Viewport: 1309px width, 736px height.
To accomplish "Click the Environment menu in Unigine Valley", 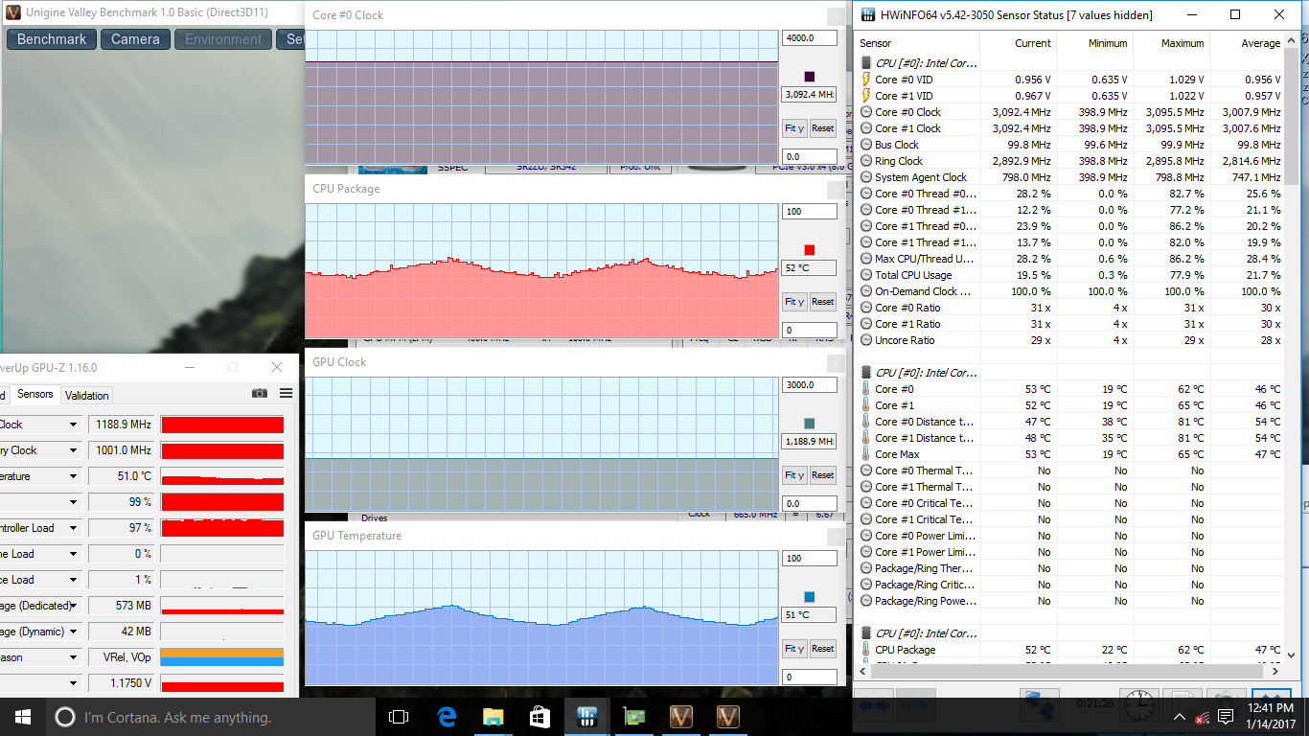I will click(223, 39).
